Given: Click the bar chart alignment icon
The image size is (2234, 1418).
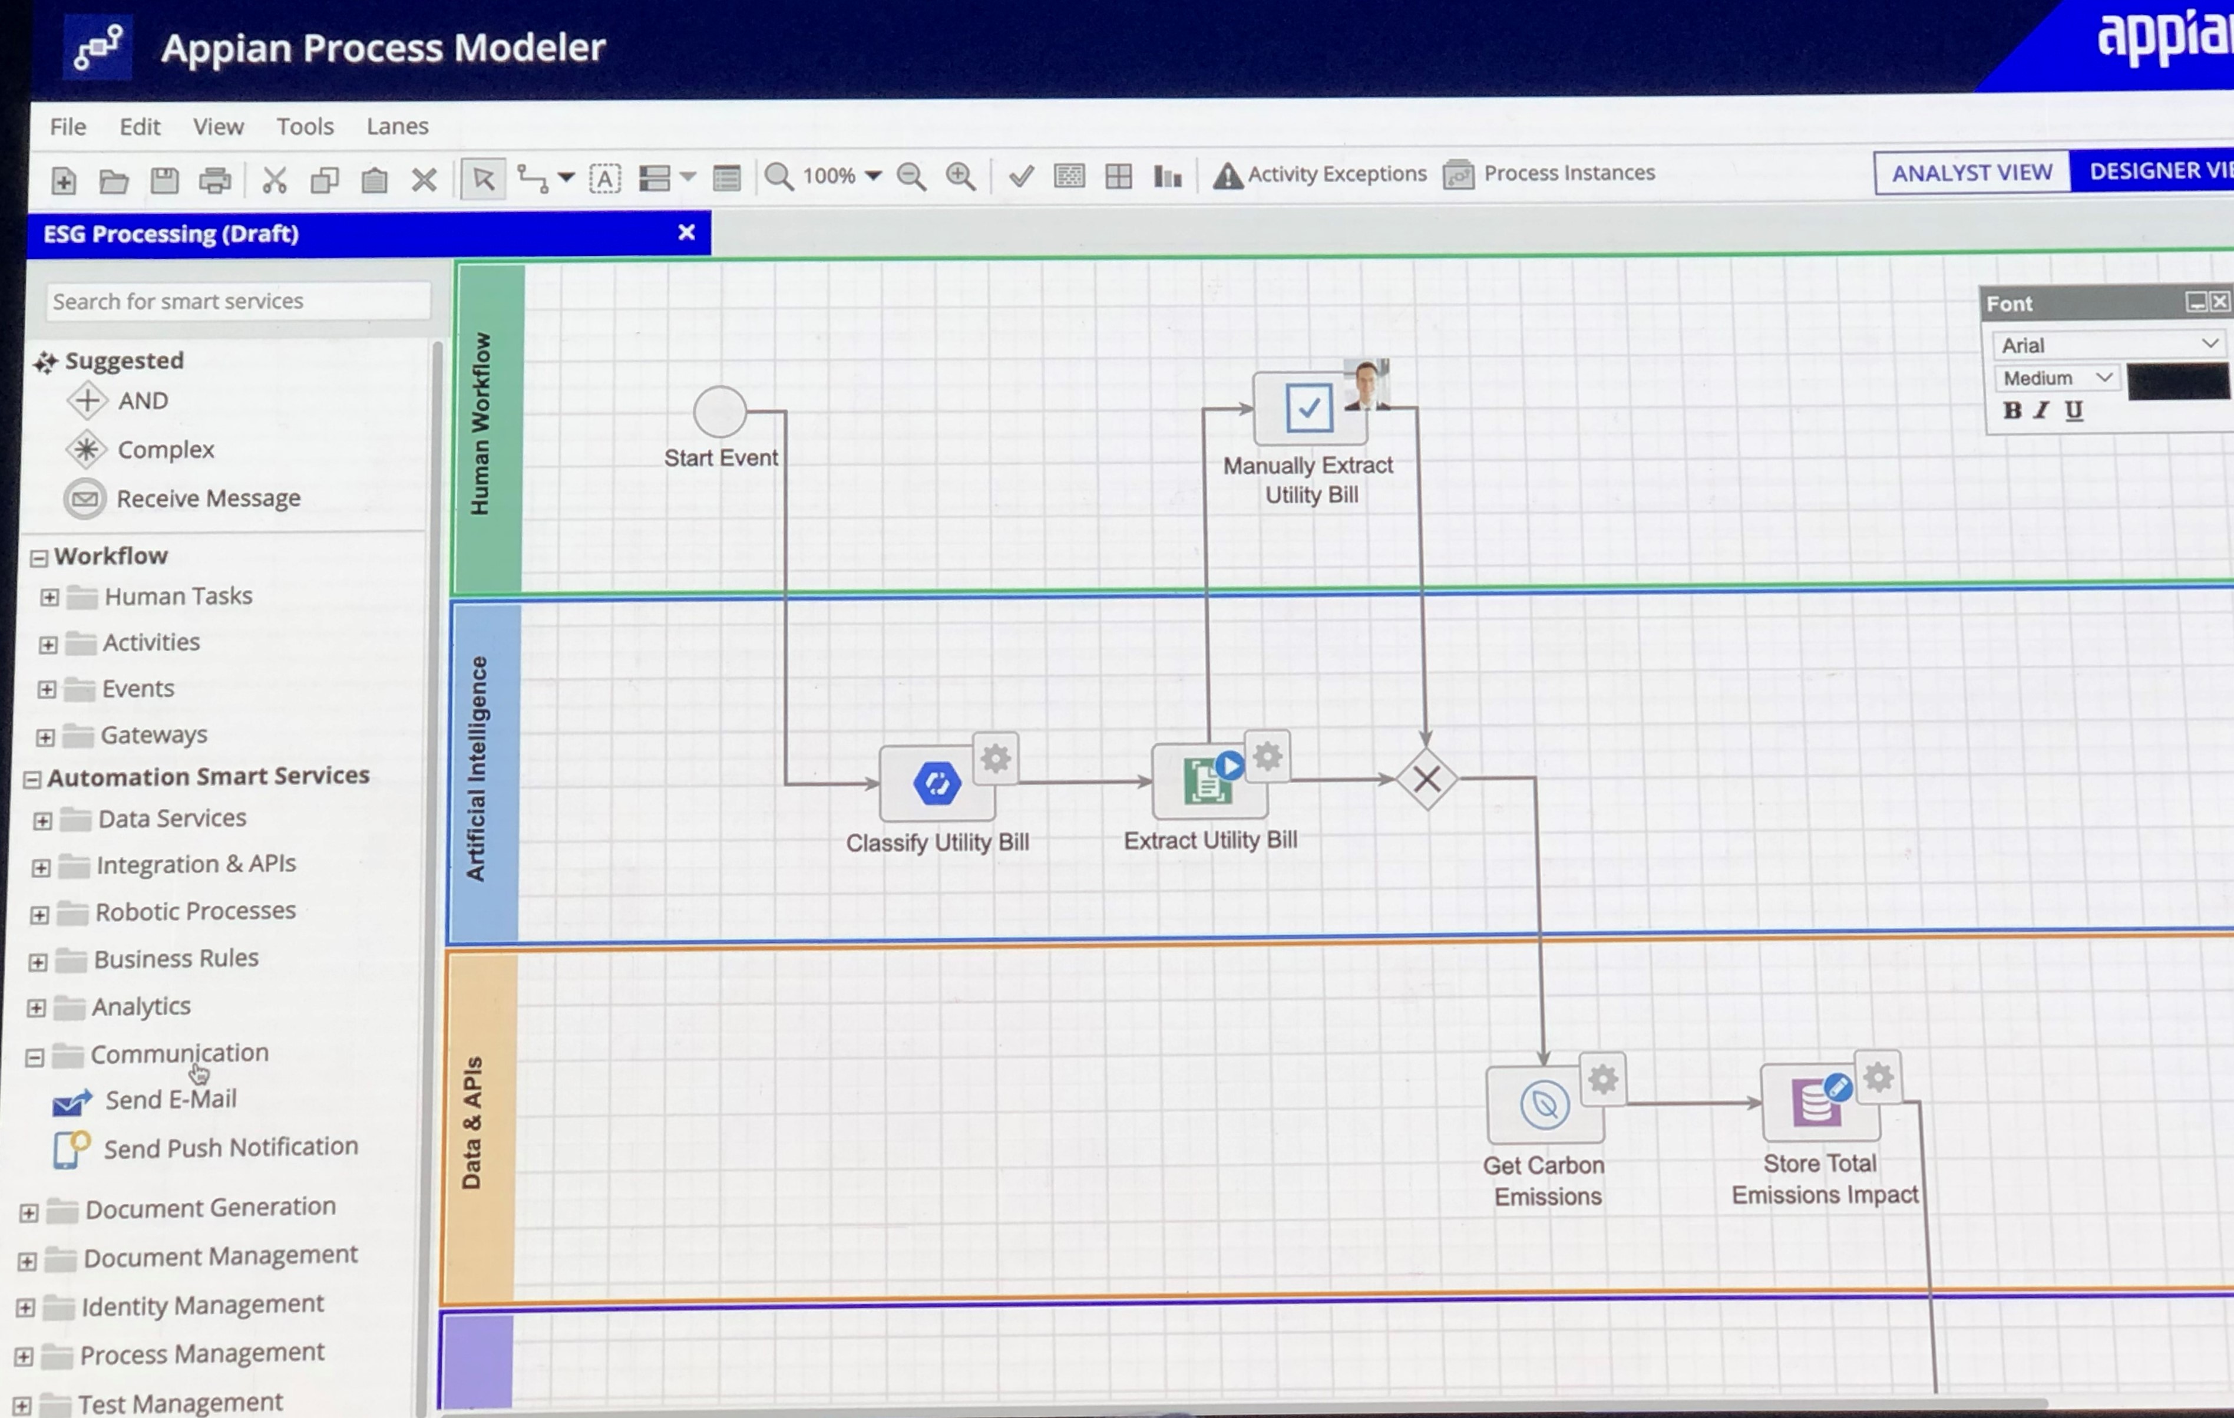Looking at the screenshot, I should click(x=1168, y=176).
